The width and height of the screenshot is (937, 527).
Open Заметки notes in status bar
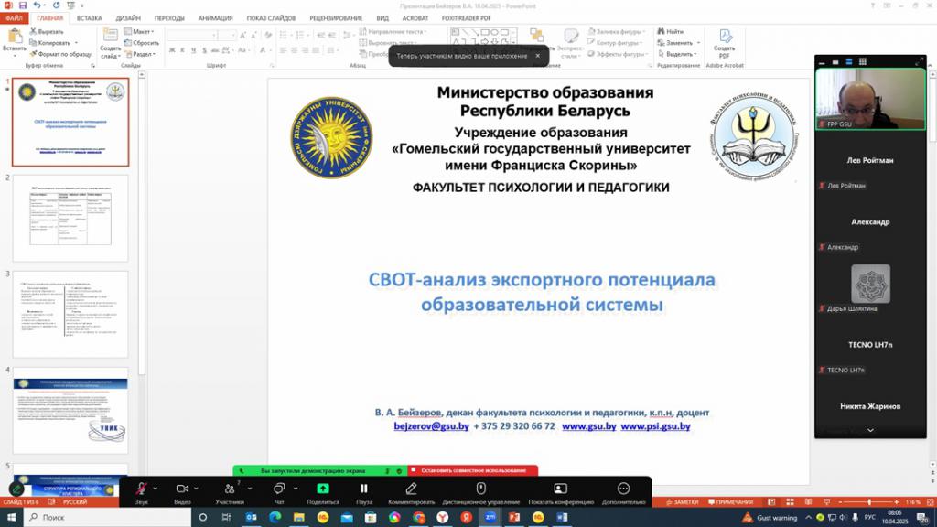[683, 502]
